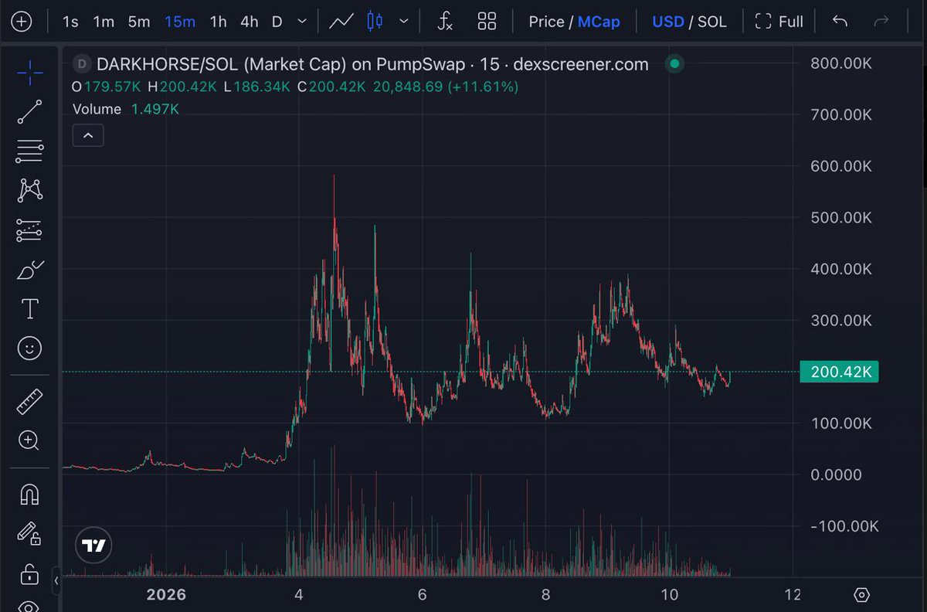This screenshot has height=612, width=927.
Task: Select the measure ruler tool
Action: tap(29, 400)
